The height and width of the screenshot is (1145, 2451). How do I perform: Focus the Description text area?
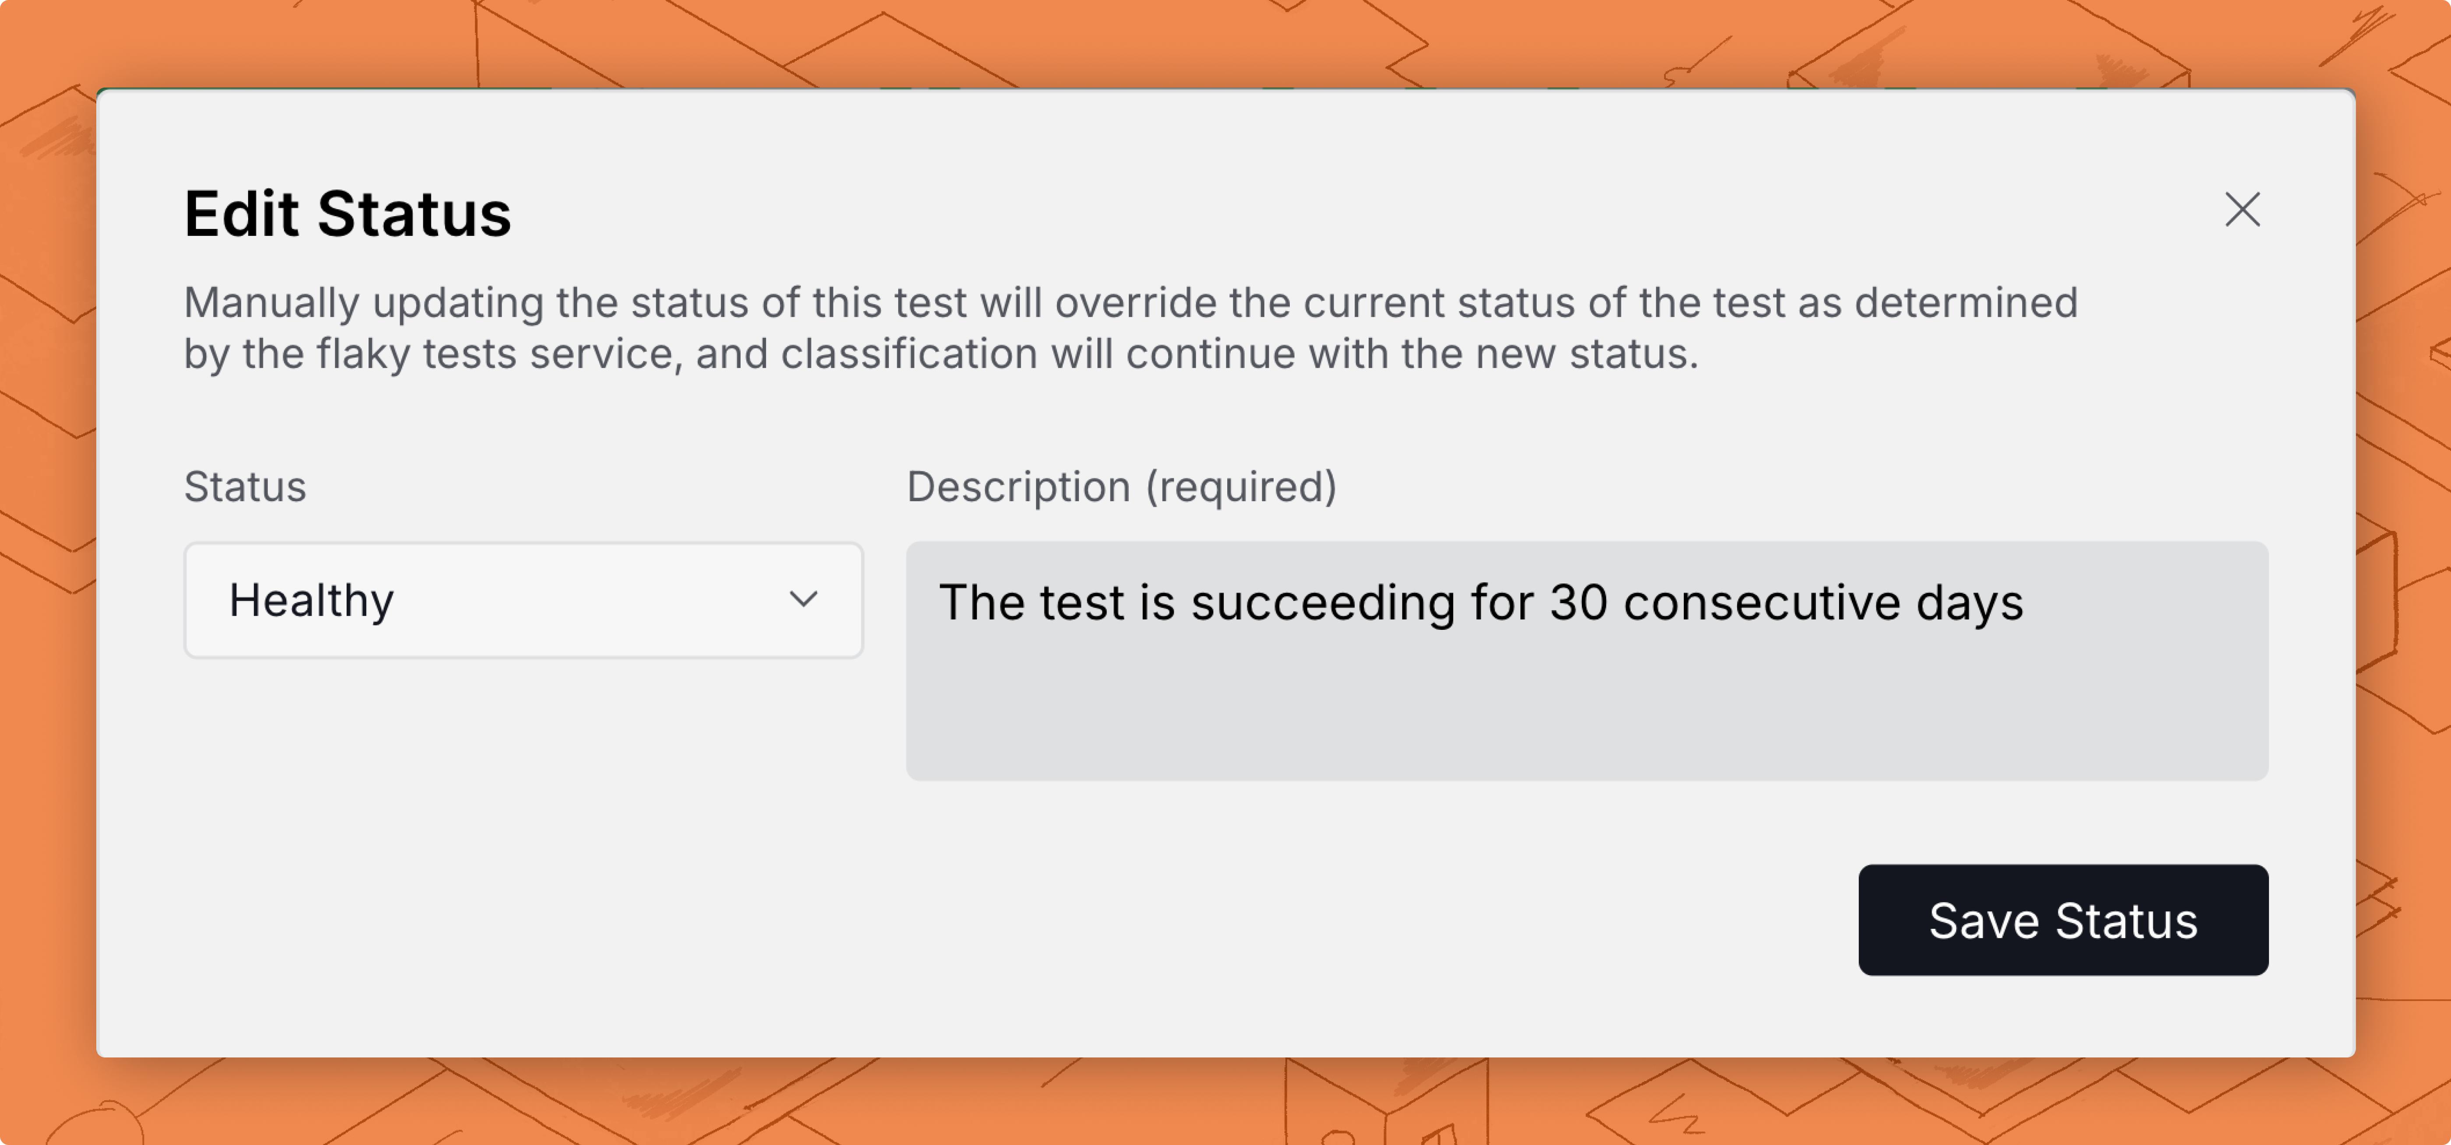pos(1586,660)
